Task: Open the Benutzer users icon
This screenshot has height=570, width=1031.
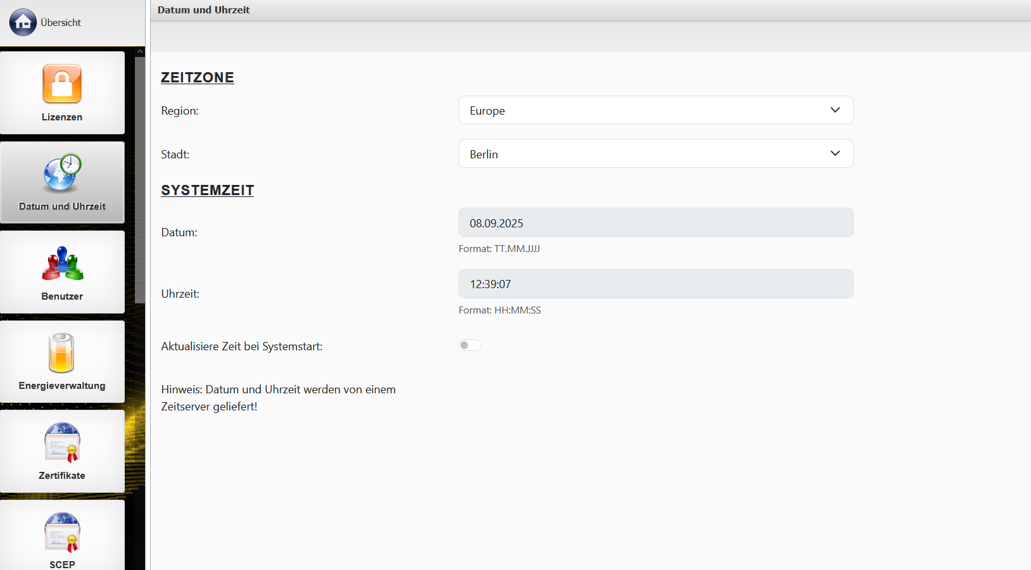Action: (x=62, y=263)
